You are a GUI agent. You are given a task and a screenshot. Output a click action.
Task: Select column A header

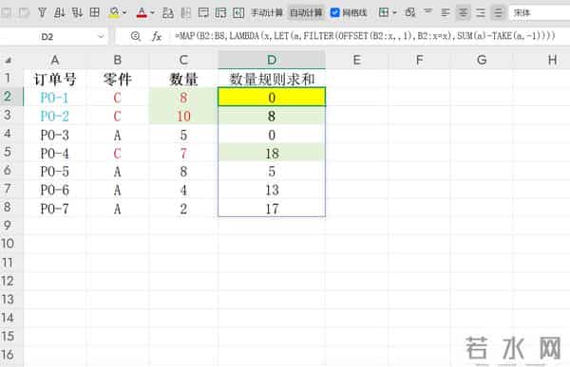(x=55, y=60)
